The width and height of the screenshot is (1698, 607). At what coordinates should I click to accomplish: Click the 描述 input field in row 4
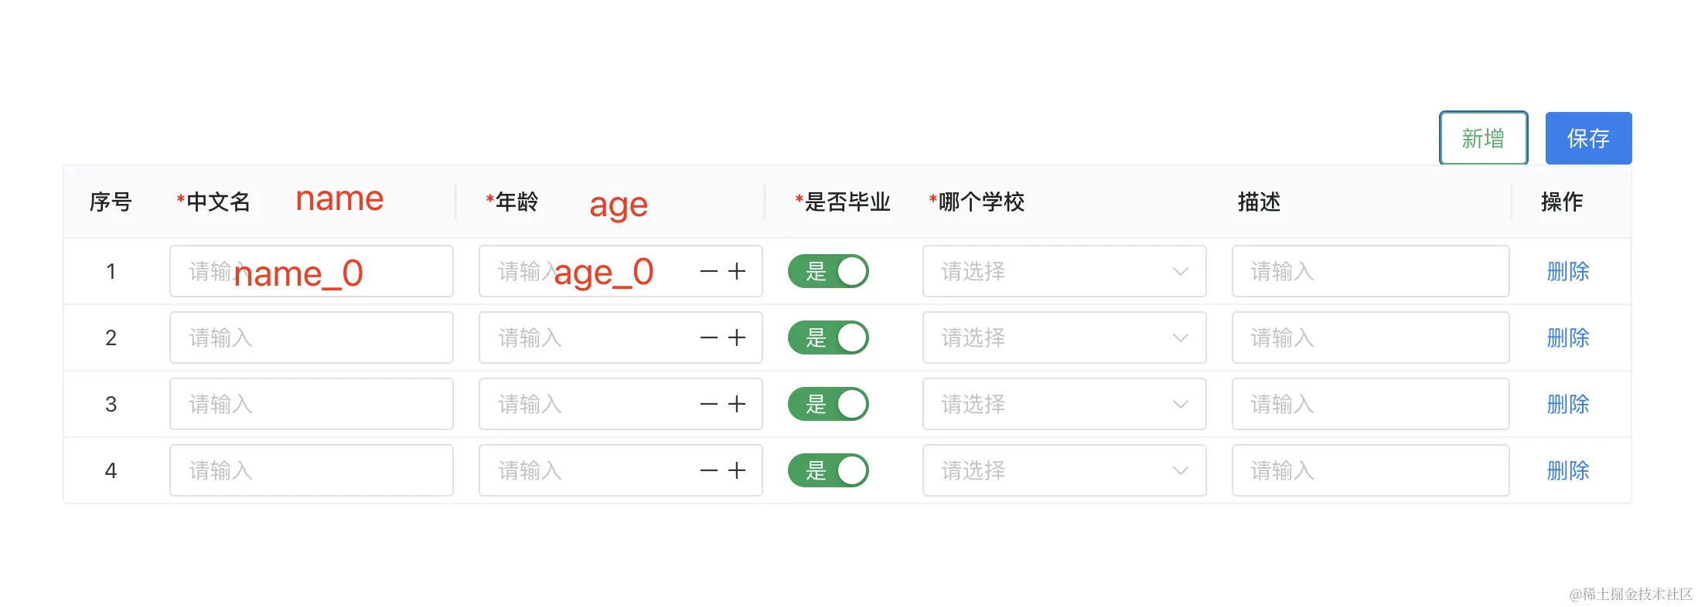click(x=1370, y=470)
